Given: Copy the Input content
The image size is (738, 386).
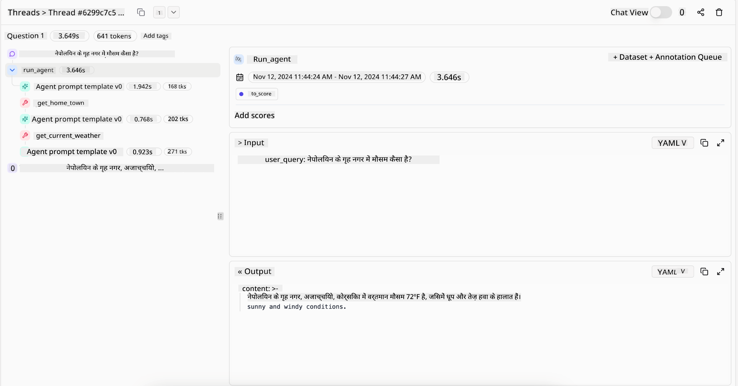Looking at the screenshot, I should 704,143.
